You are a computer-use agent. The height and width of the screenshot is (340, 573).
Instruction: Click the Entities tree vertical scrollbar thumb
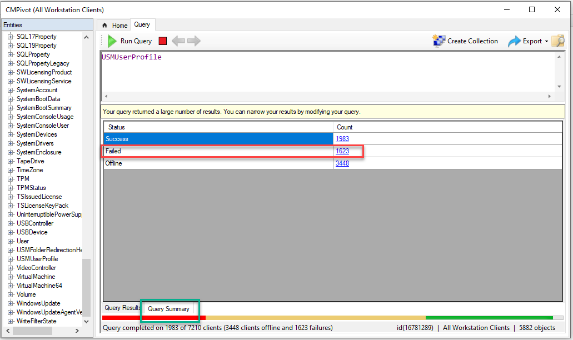(x=86, y=288)
